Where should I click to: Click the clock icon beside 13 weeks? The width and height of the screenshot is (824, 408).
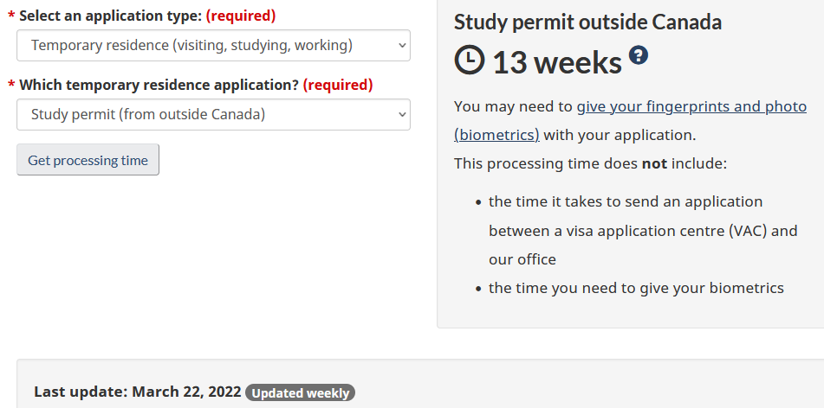pos(470,60)
